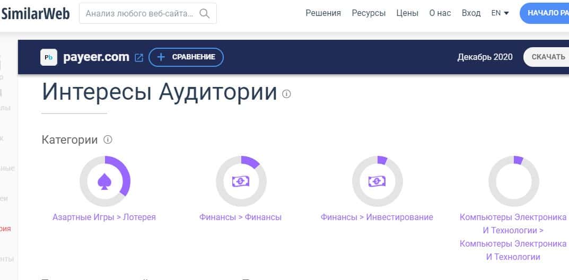Viewport: 569px width, 280px height.
Task: Open the Решения menu
Action: click(323, 13)
